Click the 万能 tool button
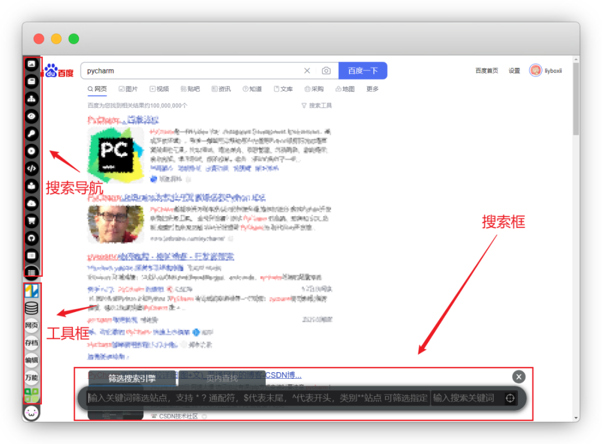The height and width of the screenshot is (444, 602). [31, 378]
